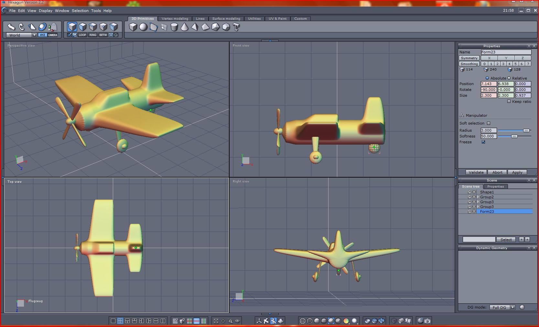Viewport: 539px width, 327px height.
Task: Open the Full DG mode dropdown
Action: coord(512,307)
